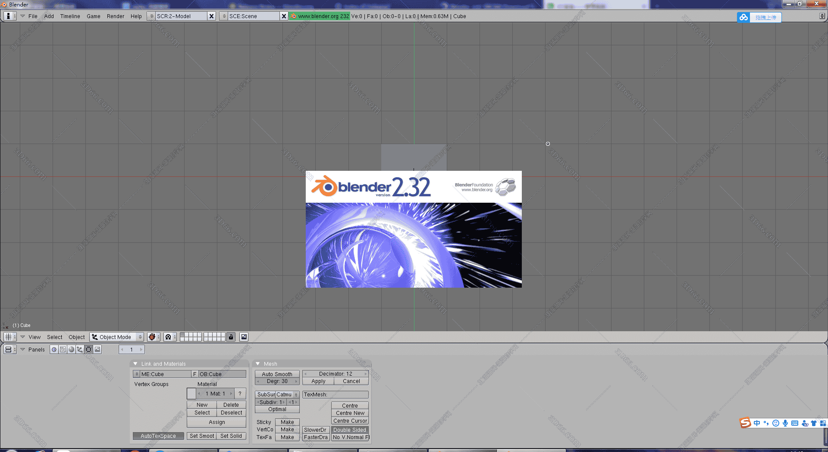
Task: Click the Set Solid button
Action: click(x=231, y=436)
